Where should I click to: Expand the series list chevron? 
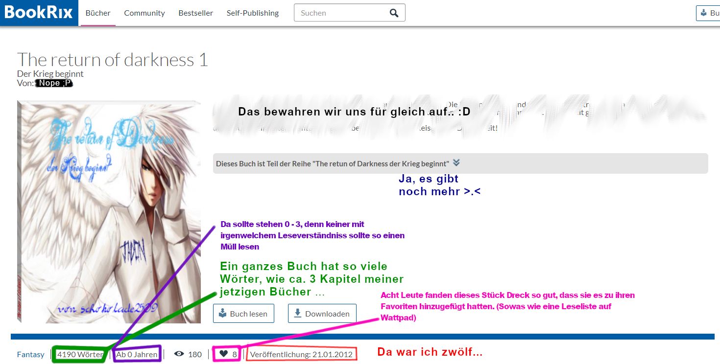[456, 163]
